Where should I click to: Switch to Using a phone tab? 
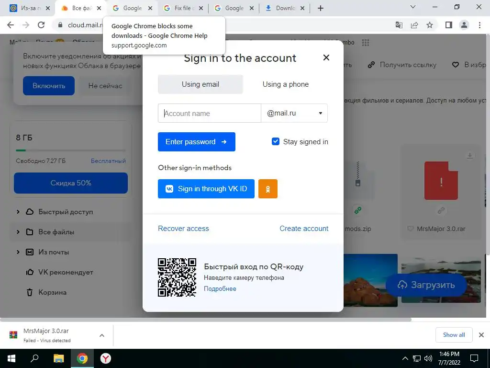coord(285,84)
